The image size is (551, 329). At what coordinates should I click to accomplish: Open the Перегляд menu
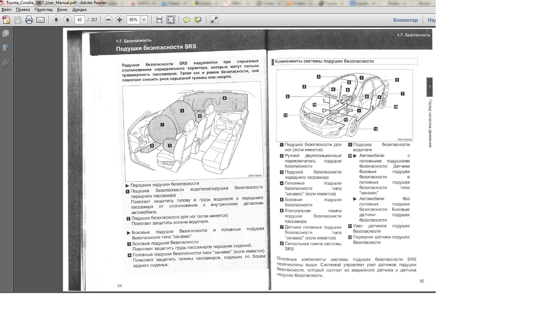coord(43,10)
